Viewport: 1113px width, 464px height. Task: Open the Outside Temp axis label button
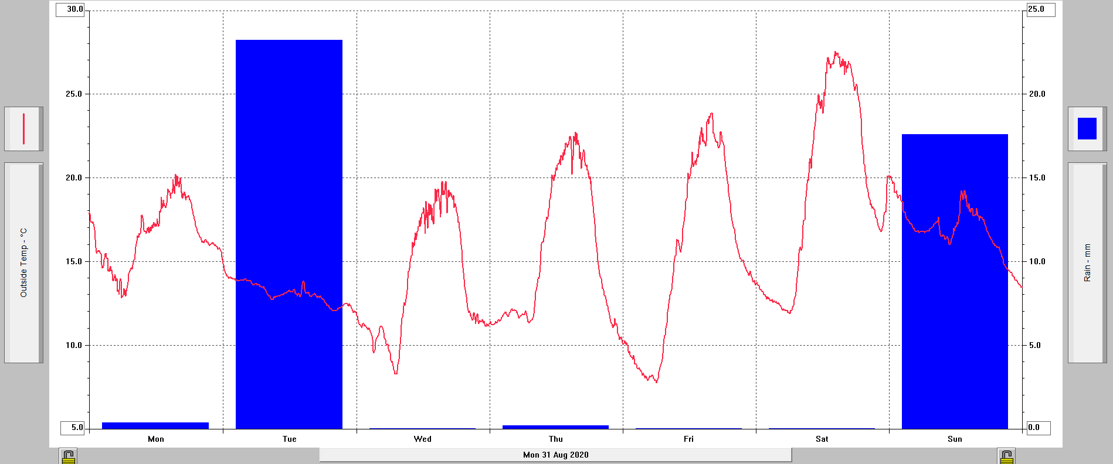(x=23, y=262)
